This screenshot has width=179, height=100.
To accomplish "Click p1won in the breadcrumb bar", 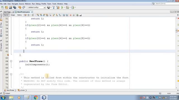I will [x=21, y=90].
